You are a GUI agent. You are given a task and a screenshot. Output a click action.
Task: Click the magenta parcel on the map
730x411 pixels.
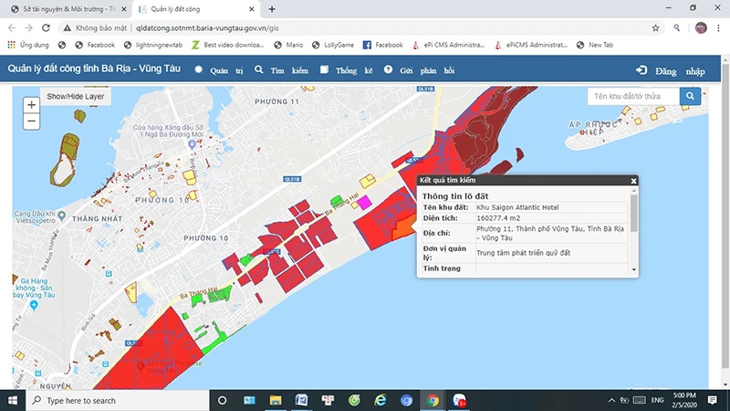click(364, 201)
